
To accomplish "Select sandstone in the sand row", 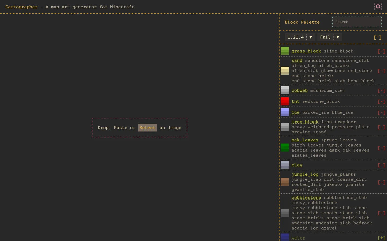I will pyautogui.click(x=317, y=61).
